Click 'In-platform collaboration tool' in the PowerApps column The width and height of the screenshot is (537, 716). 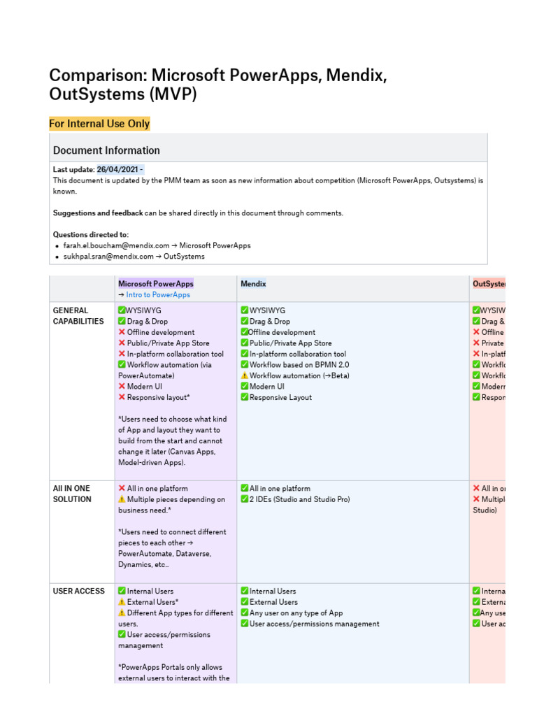(176, 355)
